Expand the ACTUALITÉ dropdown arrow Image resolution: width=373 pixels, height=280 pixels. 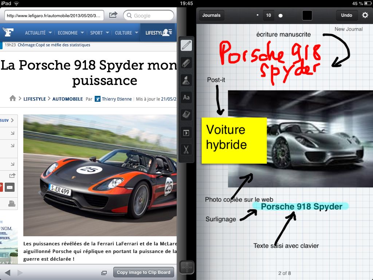pos(50,32)
